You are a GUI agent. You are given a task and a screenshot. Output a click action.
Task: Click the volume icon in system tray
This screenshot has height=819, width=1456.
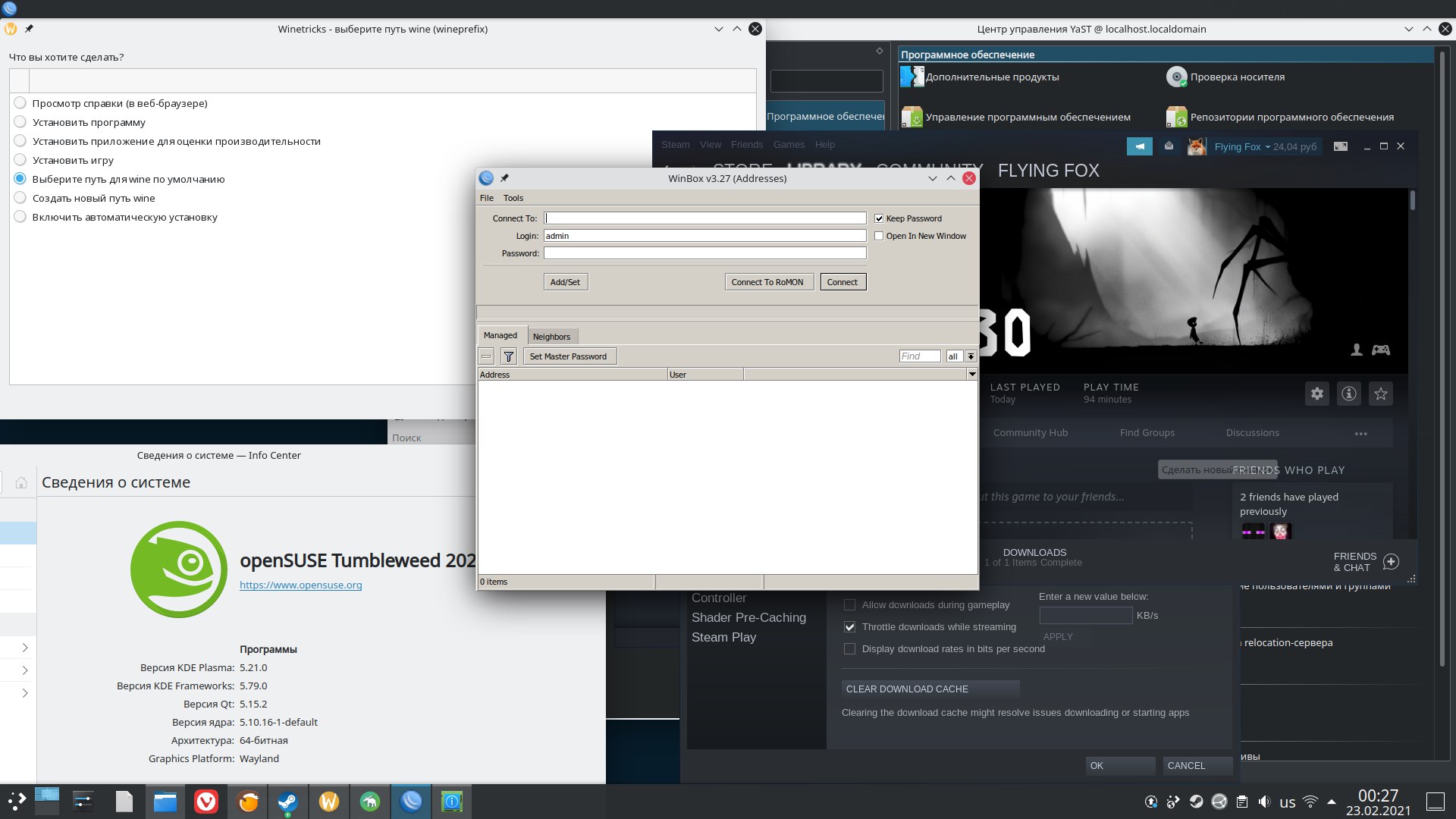1264,802
